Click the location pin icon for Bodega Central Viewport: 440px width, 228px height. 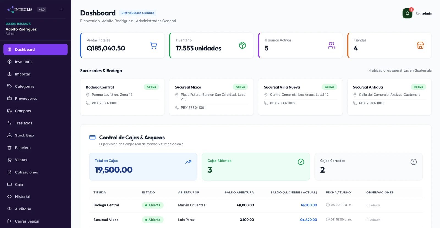(x=88, y=95)
